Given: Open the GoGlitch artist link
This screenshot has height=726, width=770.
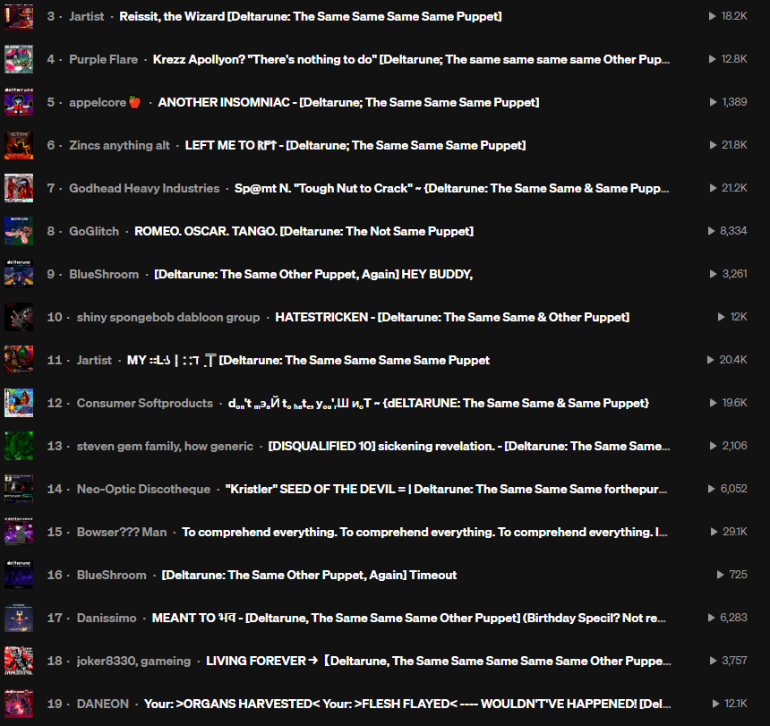Looking at the screenshot, I should coord(94,231).
